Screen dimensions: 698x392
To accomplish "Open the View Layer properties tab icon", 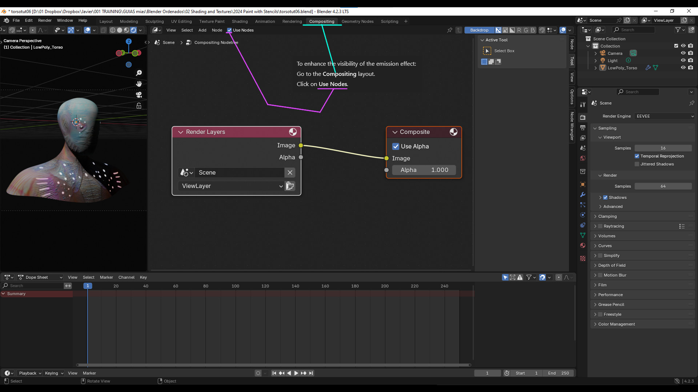I will [583, 138].
